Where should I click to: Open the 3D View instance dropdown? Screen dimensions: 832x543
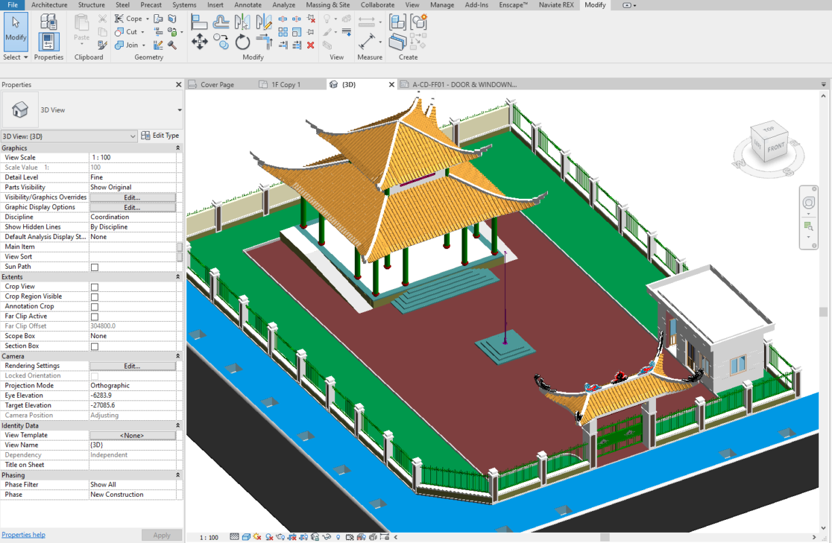pos(133,136)
